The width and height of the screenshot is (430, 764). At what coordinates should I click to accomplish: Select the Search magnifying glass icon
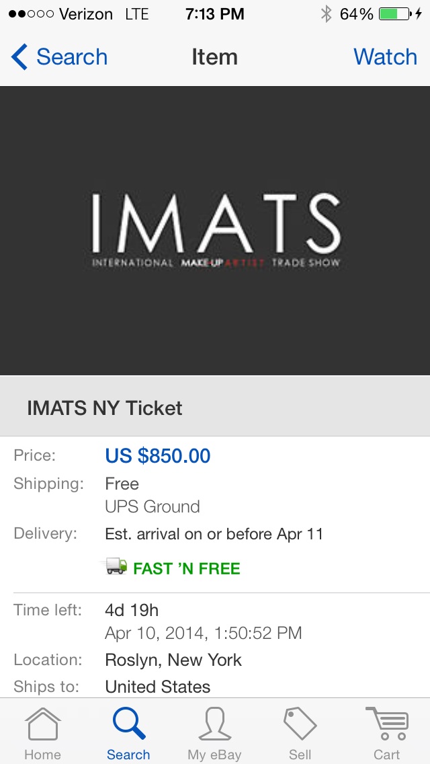pyautogui.click(x=128, y=724)
